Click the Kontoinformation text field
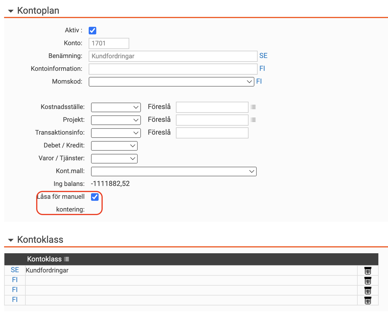The width and height of the screenshot is (388, 313). click(173, 69)
